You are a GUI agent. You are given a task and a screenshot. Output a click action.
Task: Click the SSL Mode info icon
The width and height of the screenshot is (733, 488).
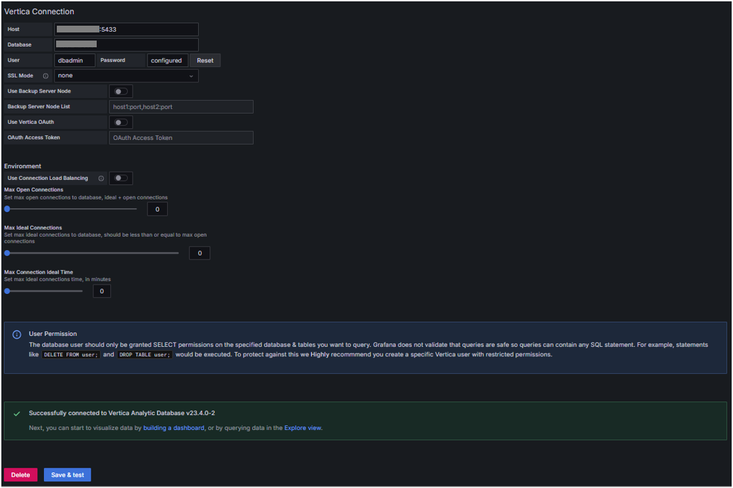[45, 76]
